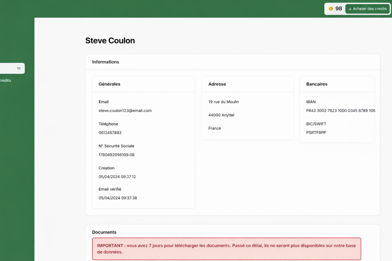
Task: Select the Générales card title
Action: (109, 84)
